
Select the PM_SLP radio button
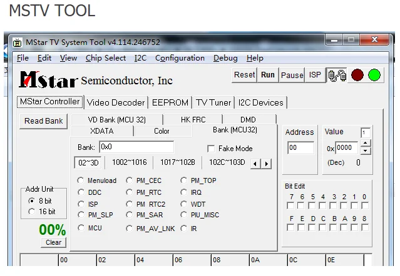[x=81, y=215]
